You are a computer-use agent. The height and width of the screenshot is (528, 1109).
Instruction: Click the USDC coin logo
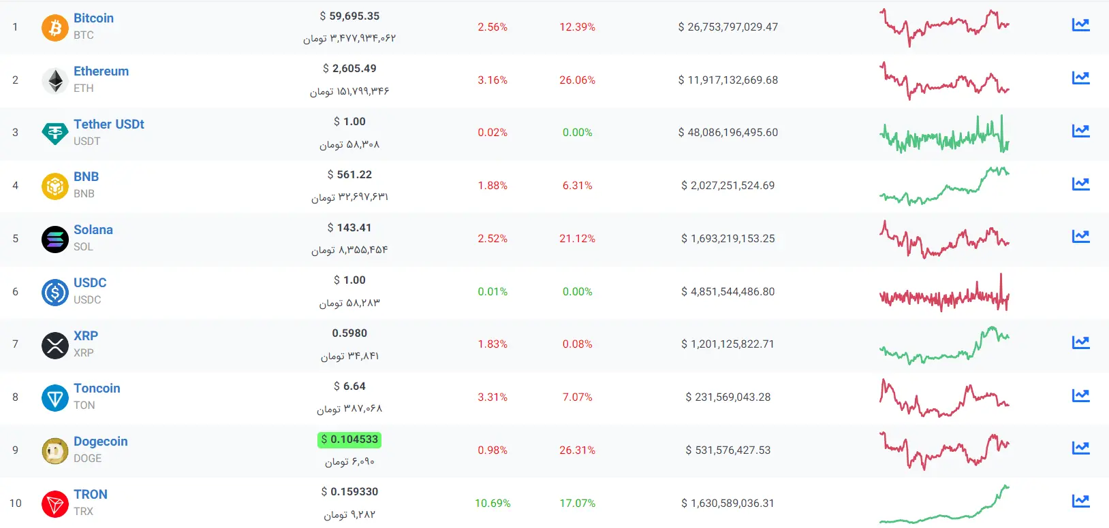coord(55,293)
